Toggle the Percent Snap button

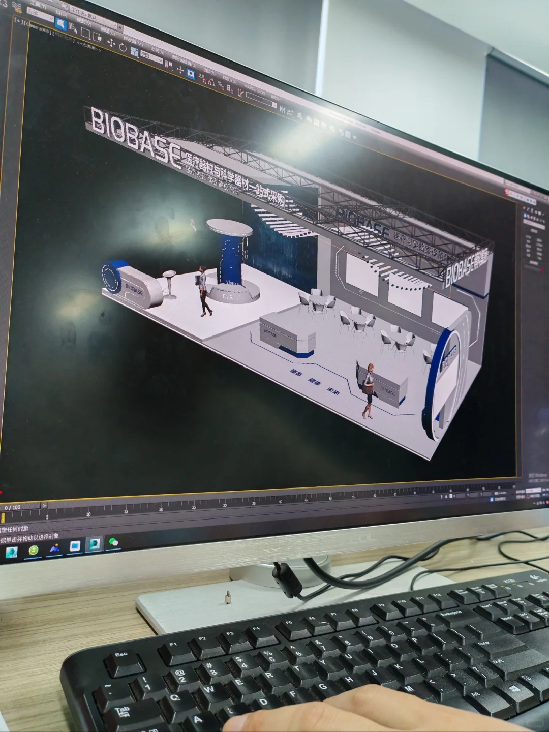point(221,86)
